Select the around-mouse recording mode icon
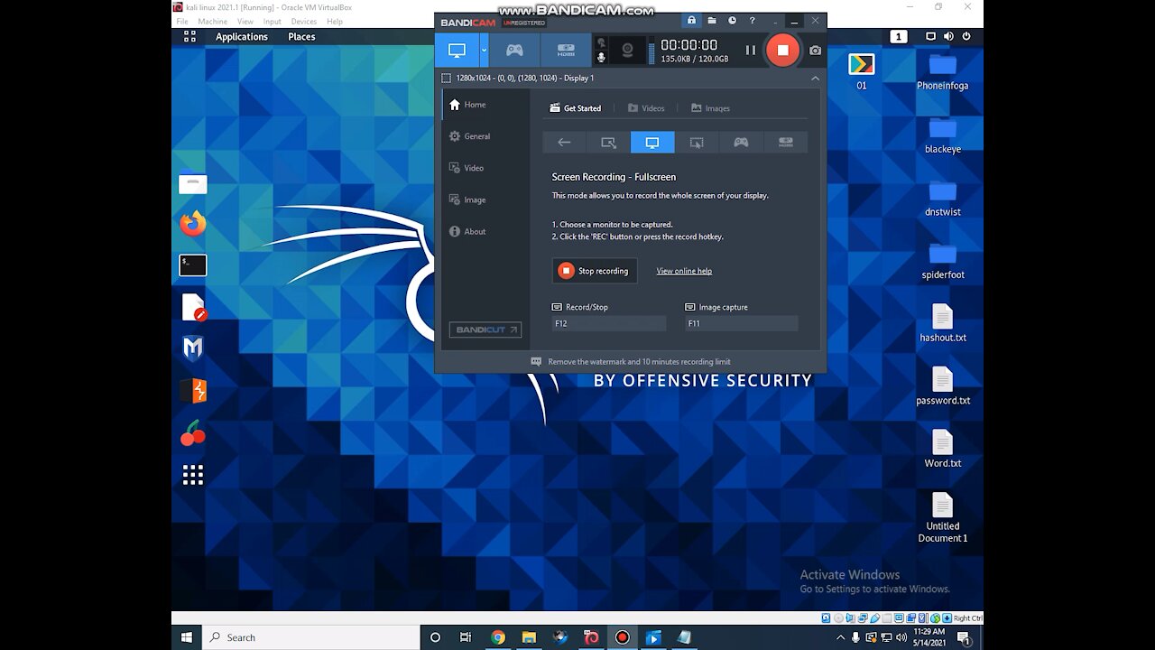 (697, 143)
